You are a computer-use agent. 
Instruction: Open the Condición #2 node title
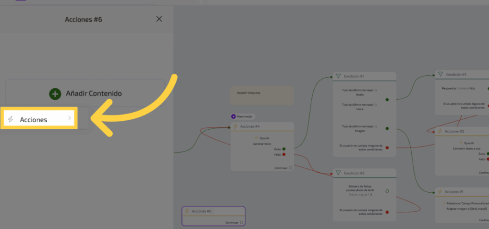point(354,173)
